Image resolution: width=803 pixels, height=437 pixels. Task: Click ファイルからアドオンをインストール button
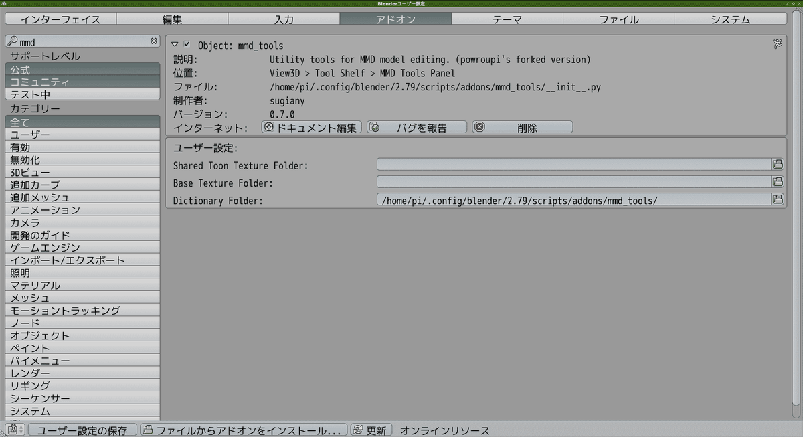tap(244, 430)
